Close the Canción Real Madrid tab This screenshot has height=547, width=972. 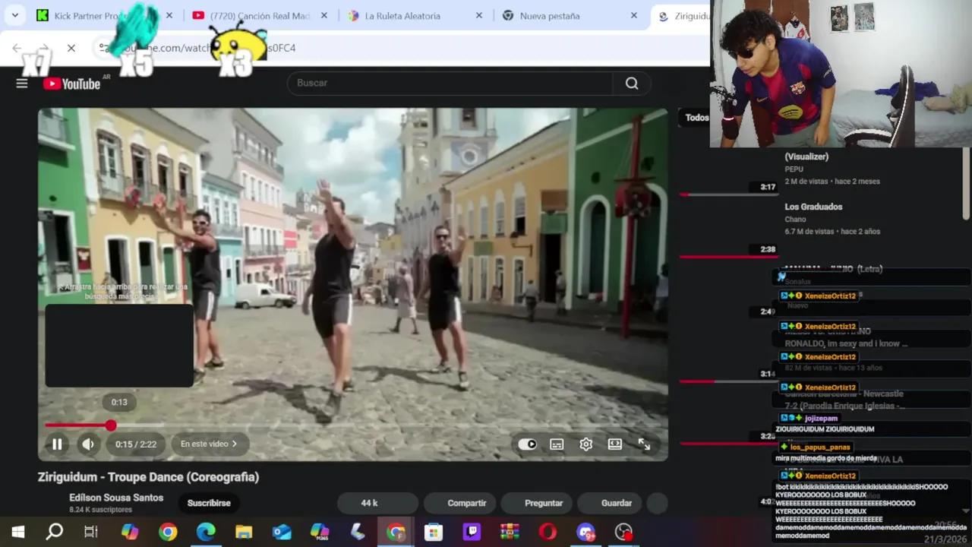(324, 15)
